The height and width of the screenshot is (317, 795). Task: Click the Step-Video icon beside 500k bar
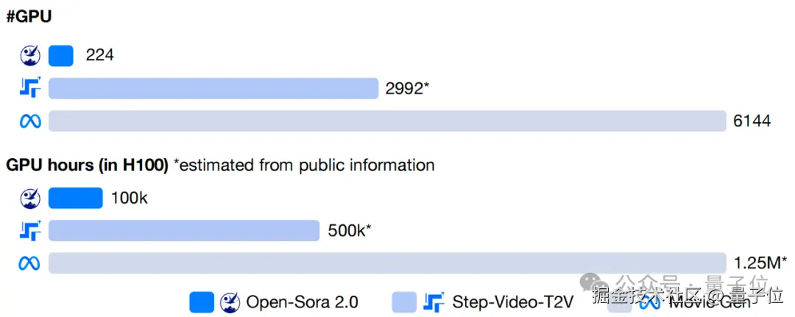coord(30,230)
